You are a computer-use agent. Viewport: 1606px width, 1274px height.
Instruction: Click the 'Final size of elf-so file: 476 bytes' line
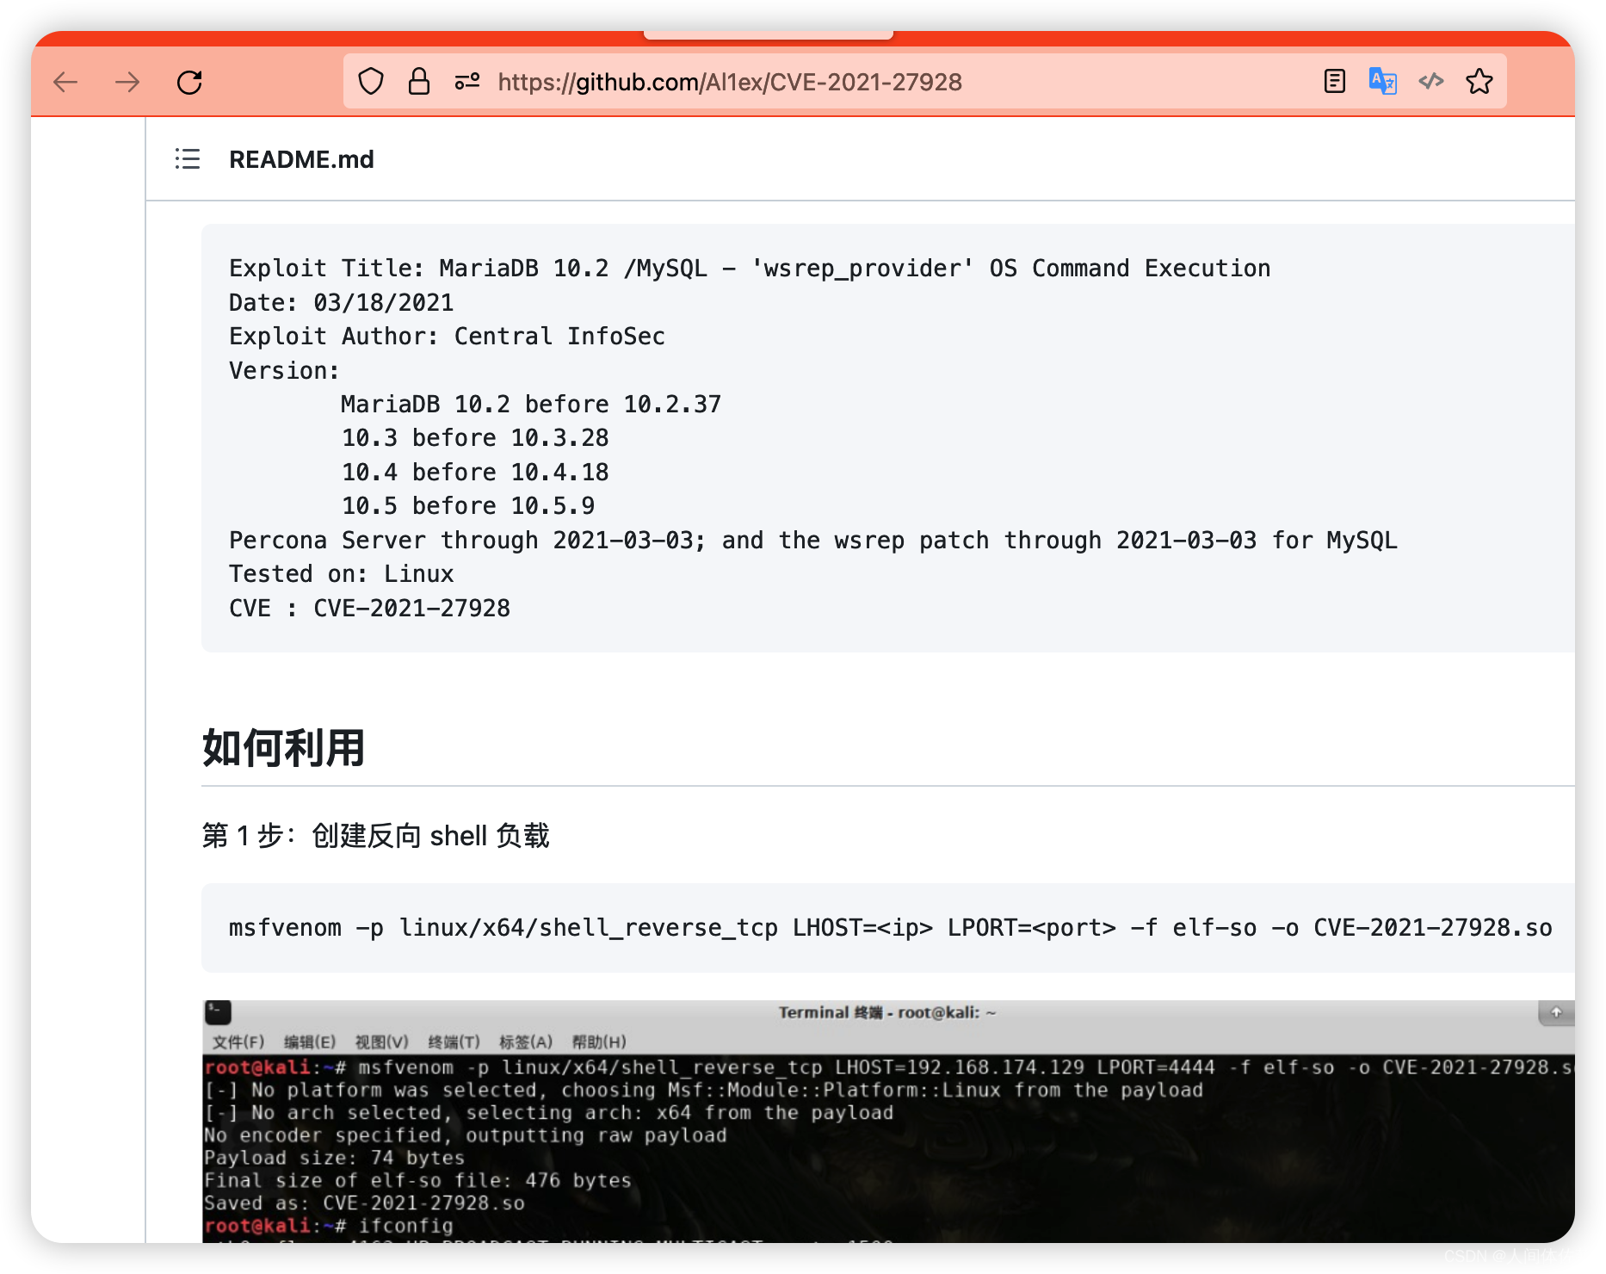pyautogui.click(x=417, y=1181)
